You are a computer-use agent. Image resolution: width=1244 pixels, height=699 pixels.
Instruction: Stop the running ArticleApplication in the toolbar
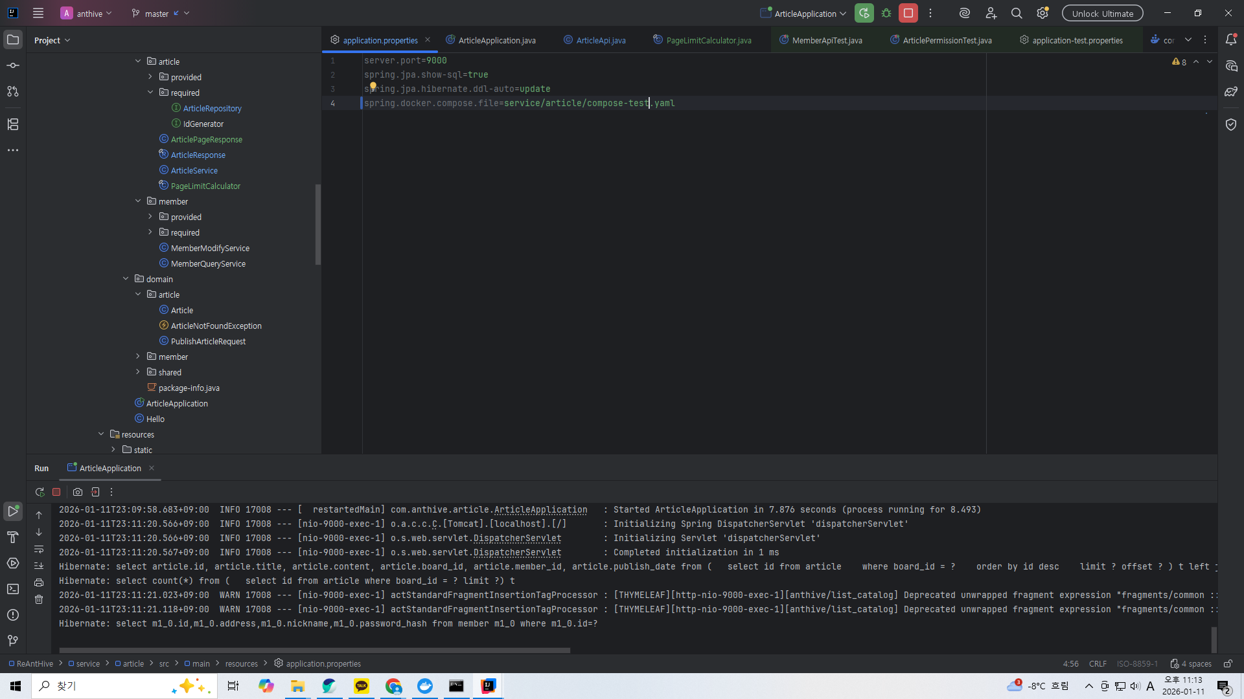click(x=908, y=13)
